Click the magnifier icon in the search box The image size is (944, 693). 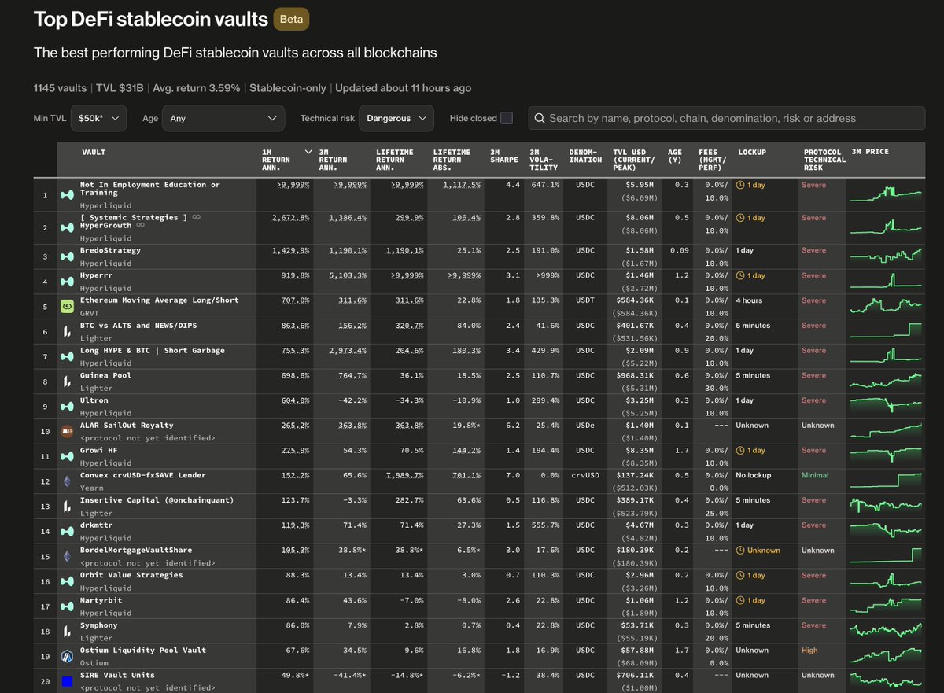[540, 118]
